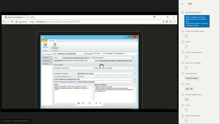Click the browser address bar URL
The width and height of the screenshot is (220, 124).
point(55,22)
